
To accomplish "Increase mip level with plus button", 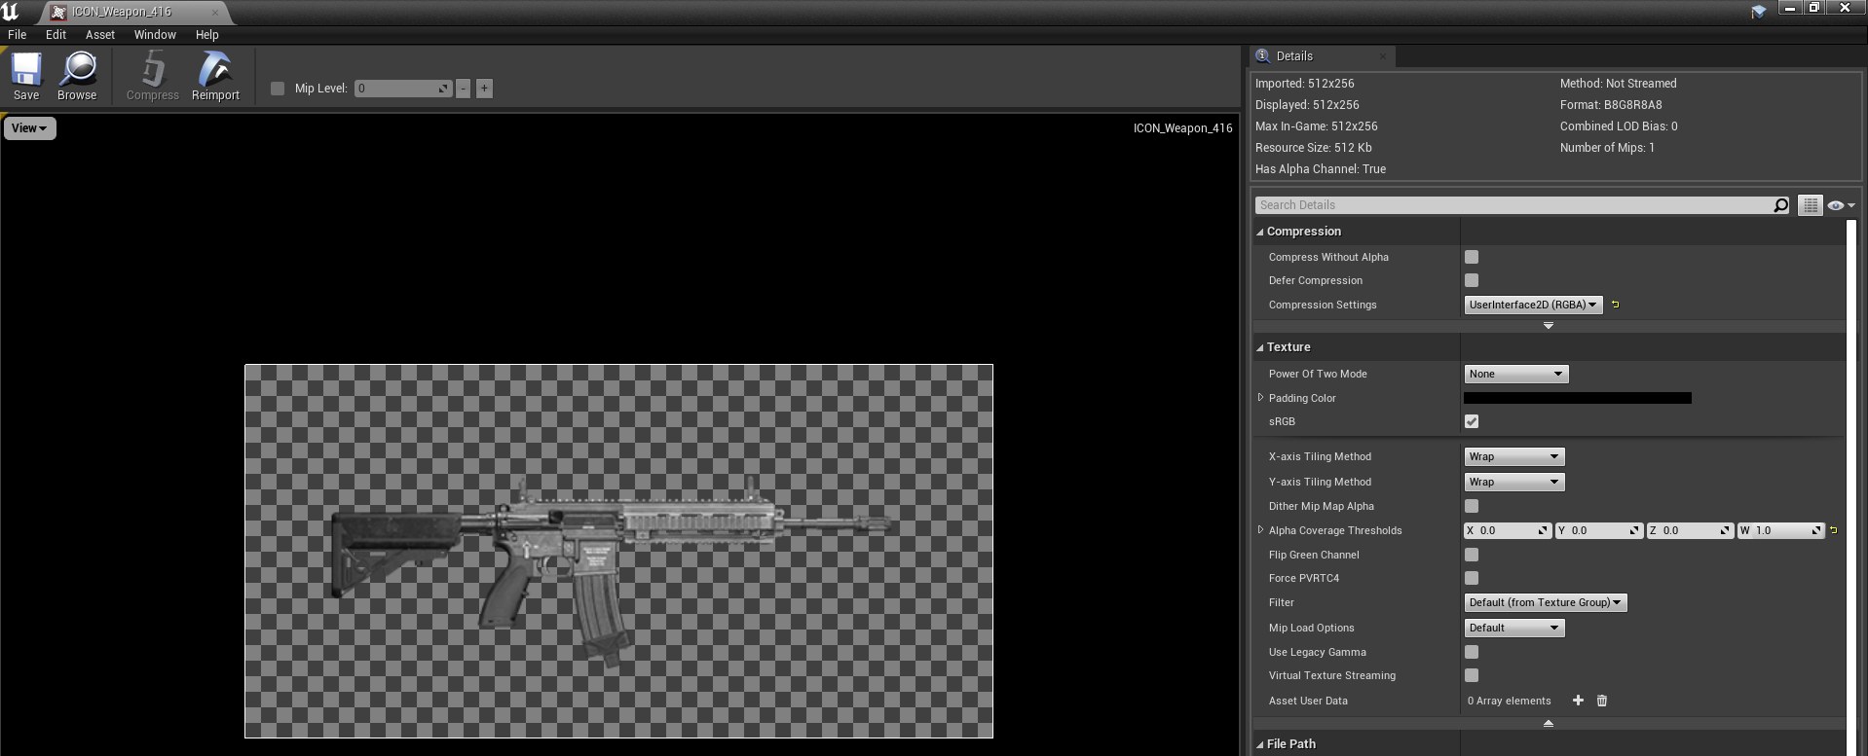I will click(484, 89).
